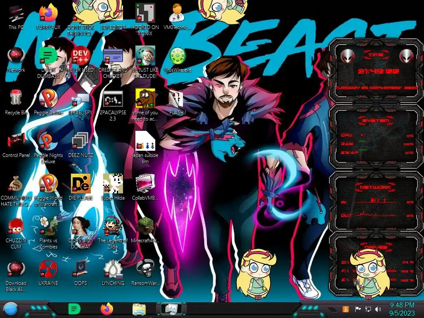
Task: Open the OOPS desktop shortcut
Action: click(81, 273)
